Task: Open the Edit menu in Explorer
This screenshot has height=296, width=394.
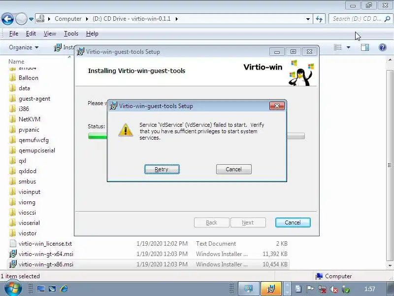Action: click(31, 34)
